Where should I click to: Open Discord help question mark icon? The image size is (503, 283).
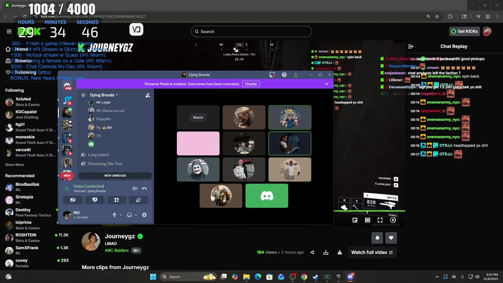pos(284,75)
